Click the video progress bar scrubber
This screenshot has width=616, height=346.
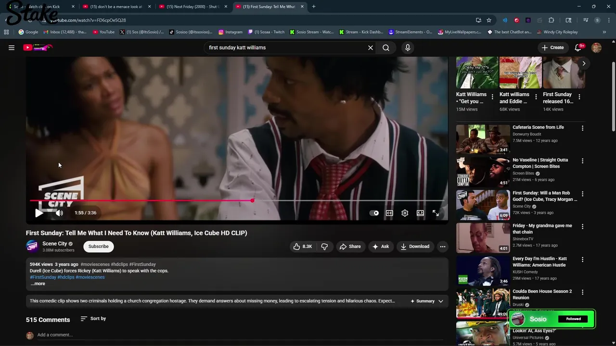[252, 200]
